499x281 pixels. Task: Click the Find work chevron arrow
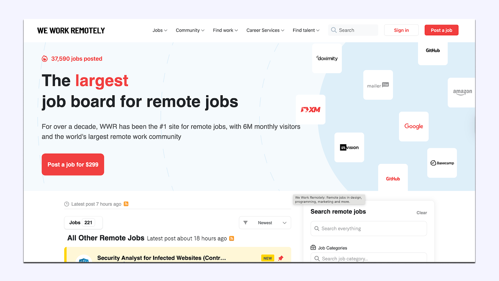click(236, 30)
